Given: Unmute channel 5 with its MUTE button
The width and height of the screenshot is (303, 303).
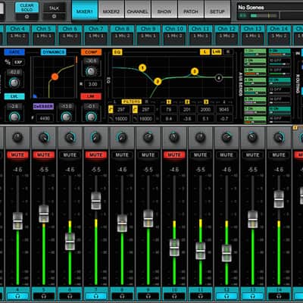Looking at the screenshot, I should click(44, 155).
